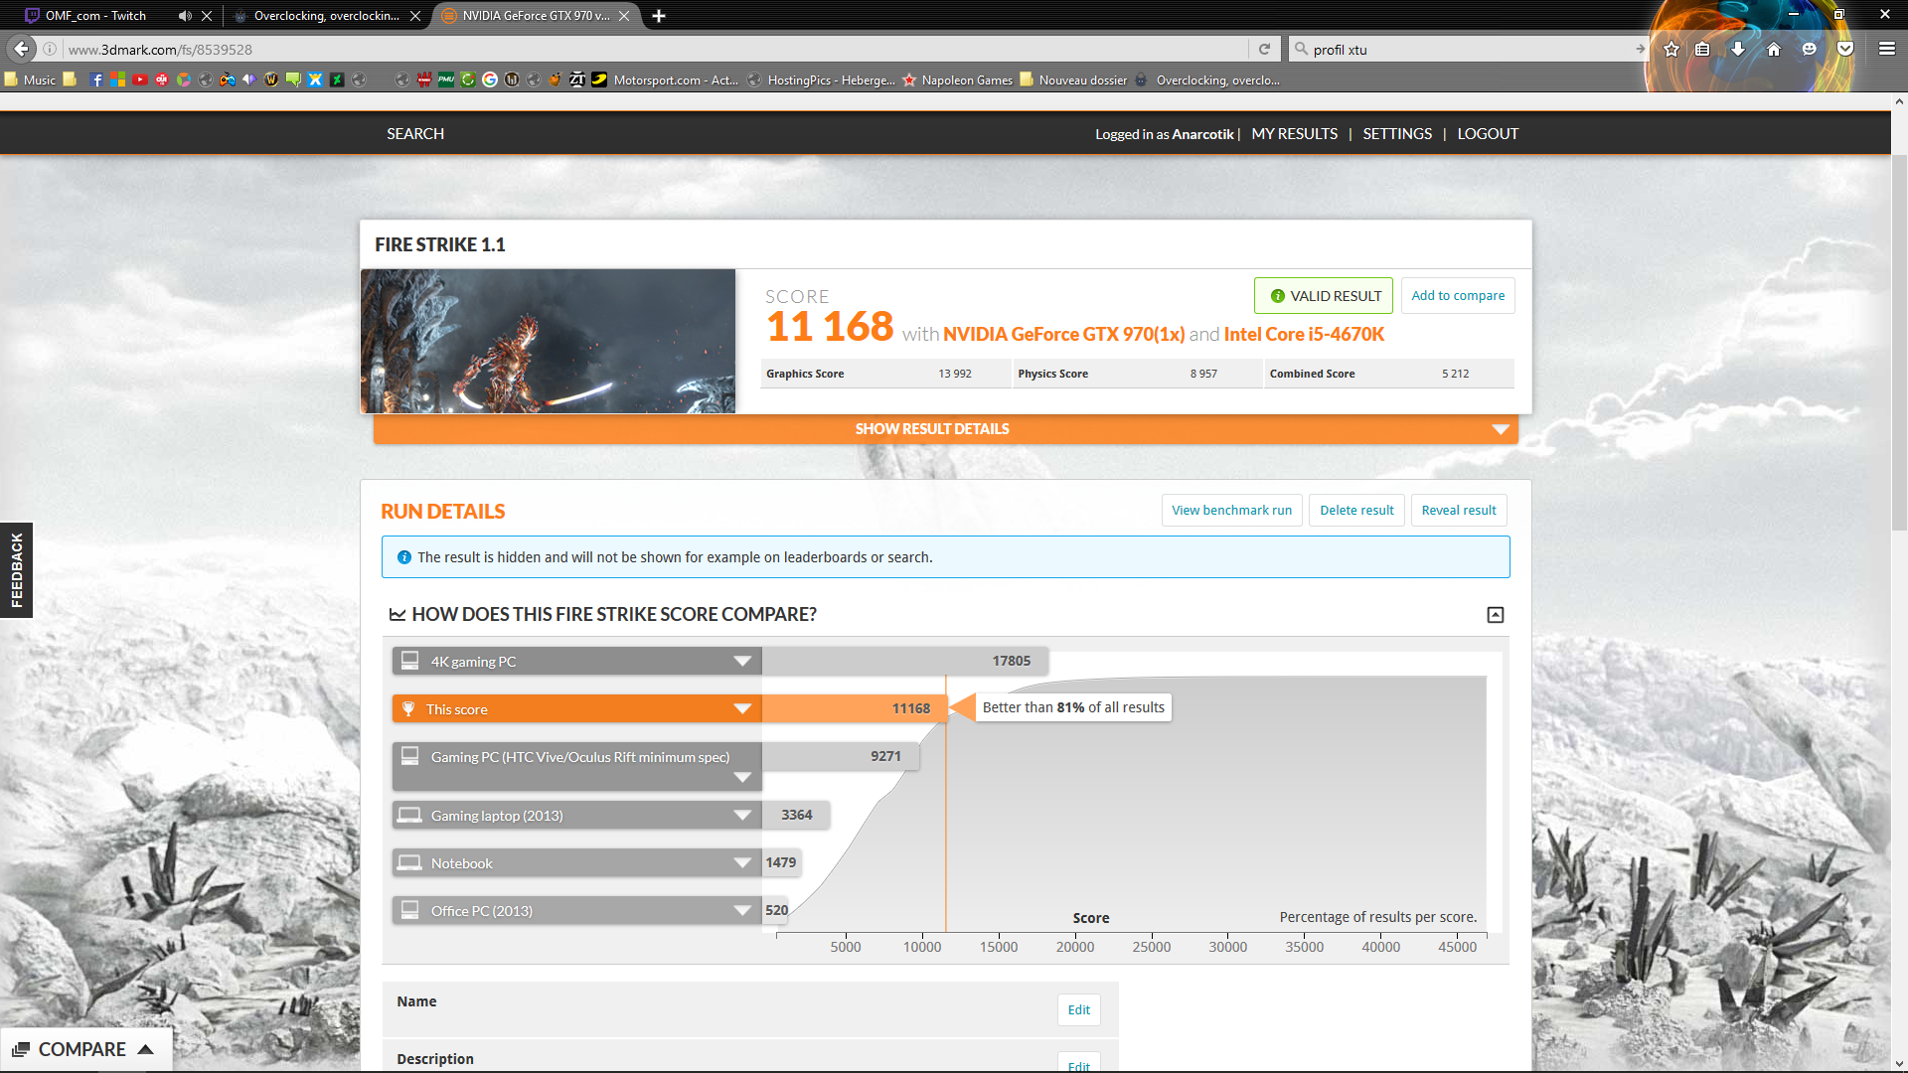Click the Facebook bookmark icon
Screen dimensions: 1908x1073
coord(96,79)
